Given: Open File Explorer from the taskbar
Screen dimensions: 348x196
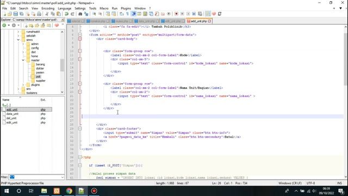Looking at the screenshot, I should (x=44, y=191).
